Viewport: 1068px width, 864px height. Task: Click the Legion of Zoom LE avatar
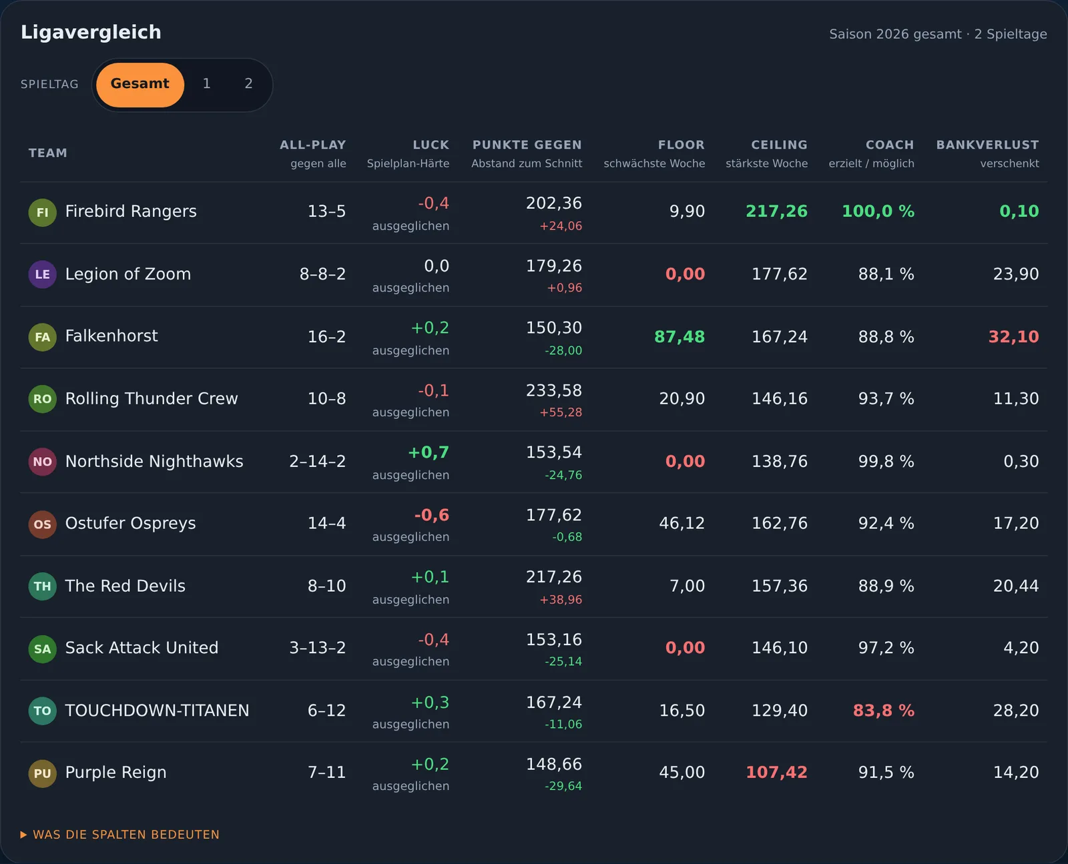pyautogui.click(x=42, y=274)
